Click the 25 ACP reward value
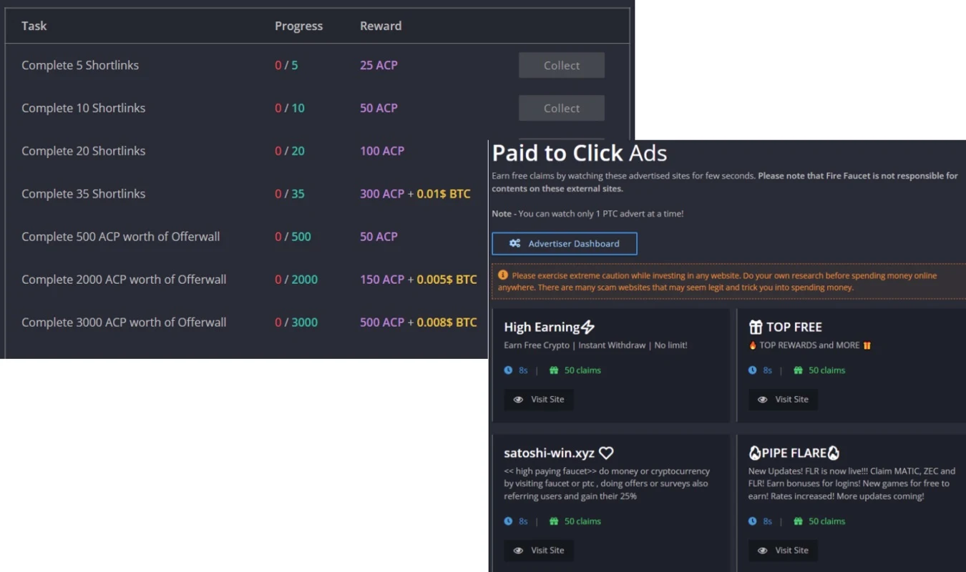The height and width of the screenshot is (572, 966). pyautogui.click(x=379, y=65)
